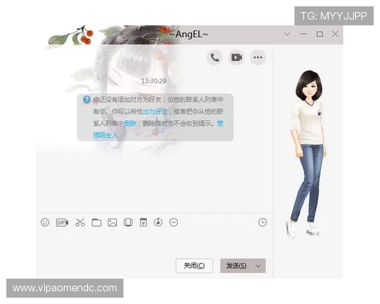
Task: Click the 关闭(C) close button
Action: (194, 266)
